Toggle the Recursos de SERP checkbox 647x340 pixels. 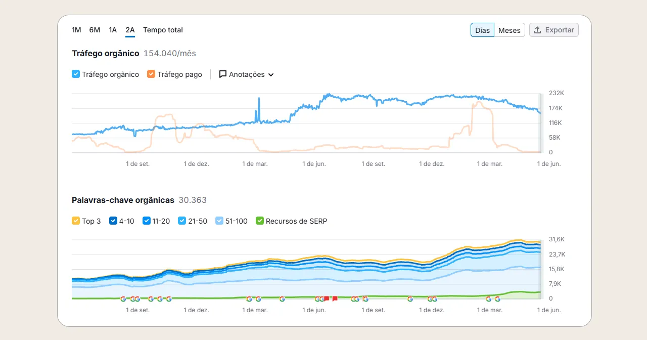pos(260,221)
